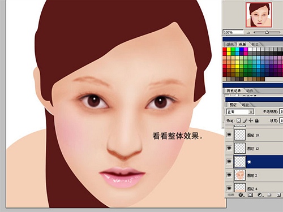Toggle visibility of layer 图层 4
This screenshot has width=283, height=212.
pyautogui.click(x=229, y=188)
